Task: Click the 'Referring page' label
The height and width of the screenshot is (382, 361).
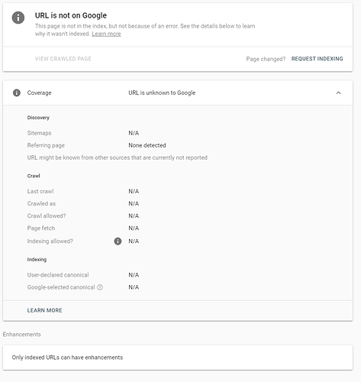Action: 46,145
